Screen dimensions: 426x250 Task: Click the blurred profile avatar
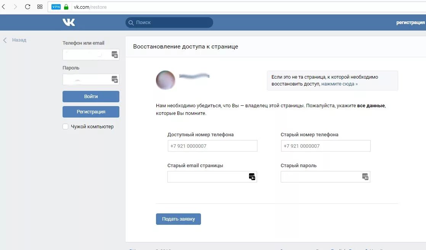(166, 80)
